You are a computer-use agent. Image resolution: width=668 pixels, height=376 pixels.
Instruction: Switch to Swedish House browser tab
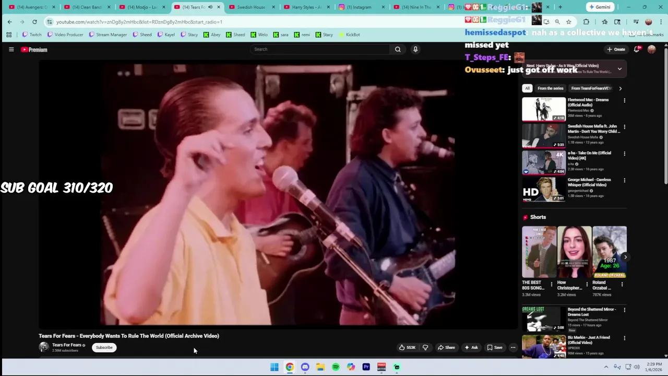[250, 7]
